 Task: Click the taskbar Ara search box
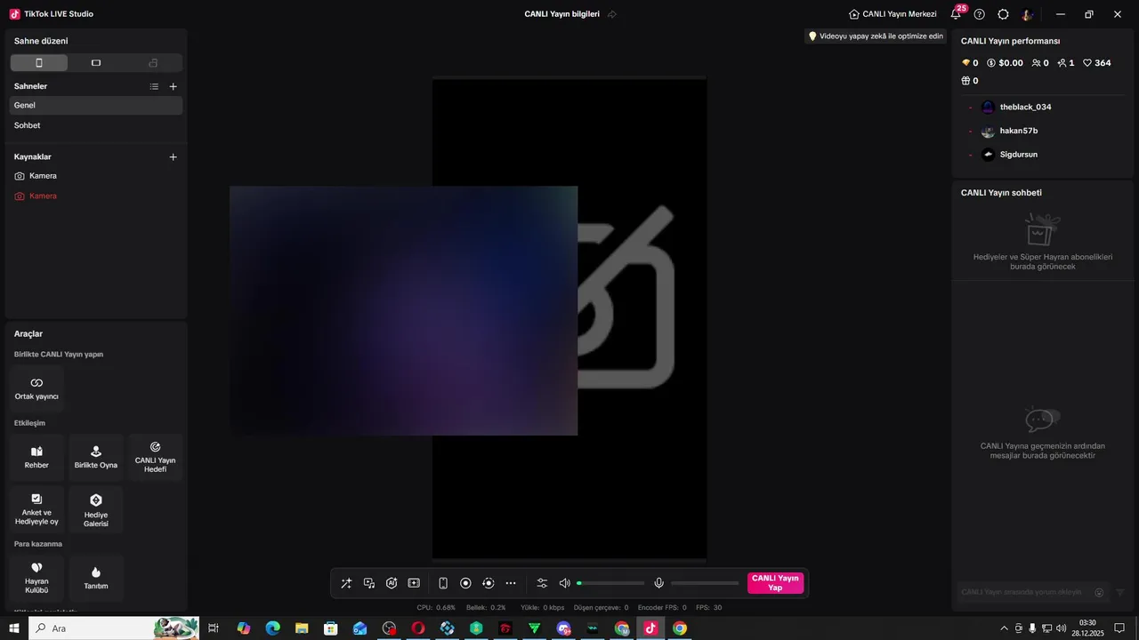tap(114, 628)
